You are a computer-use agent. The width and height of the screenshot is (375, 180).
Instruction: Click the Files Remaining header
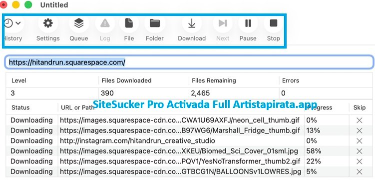[214, 80]
